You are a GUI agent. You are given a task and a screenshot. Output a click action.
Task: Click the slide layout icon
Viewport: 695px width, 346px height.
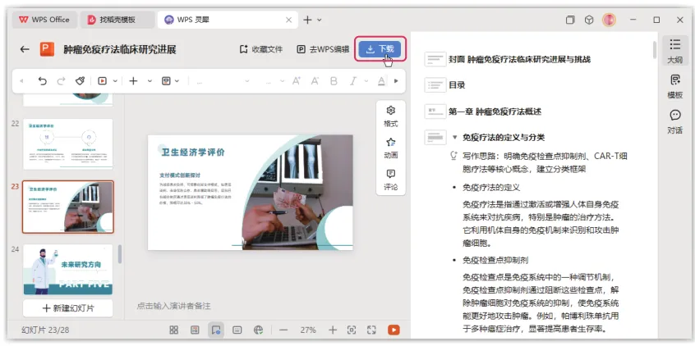click(166, 81)
